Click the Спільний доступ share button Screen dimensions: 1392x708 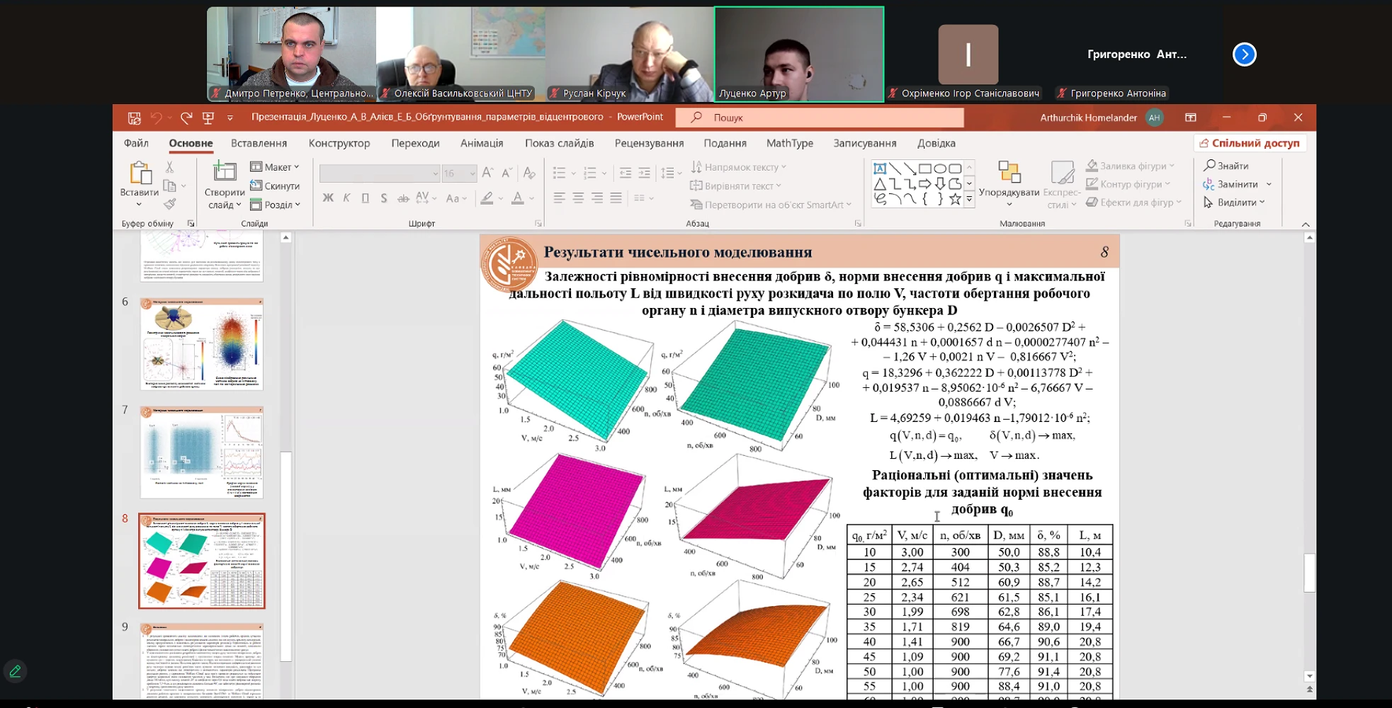(x=1250, y=143)
